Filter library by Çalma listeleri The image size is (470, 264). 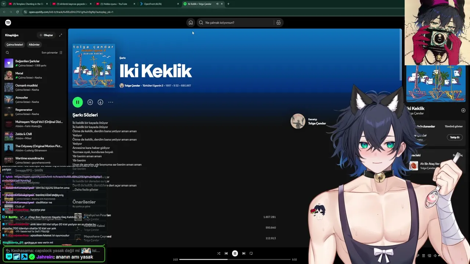tap(15, 45)
